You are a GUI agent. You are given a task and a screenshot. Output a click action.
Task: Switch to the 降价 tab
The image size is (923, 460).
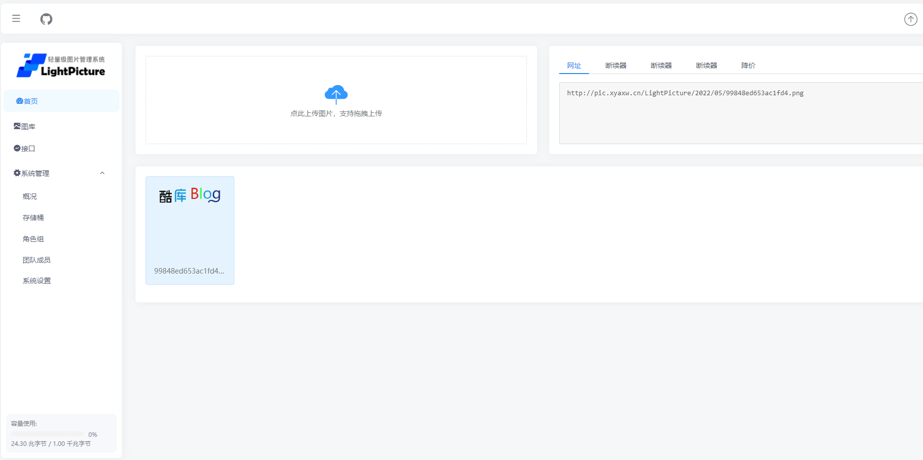click(748, 65)
